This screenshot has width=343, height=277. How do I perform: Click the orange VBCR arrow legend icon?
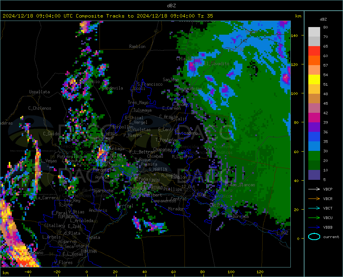pyautogui.click(x=314, y=199)
